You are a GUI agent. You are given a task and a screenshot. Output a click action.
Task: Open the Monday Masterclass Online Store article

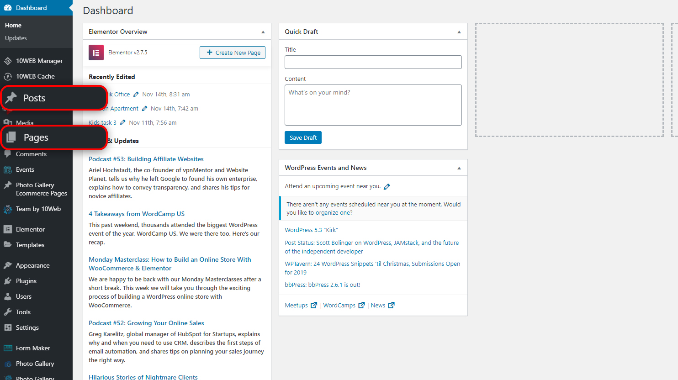[170, 264]
